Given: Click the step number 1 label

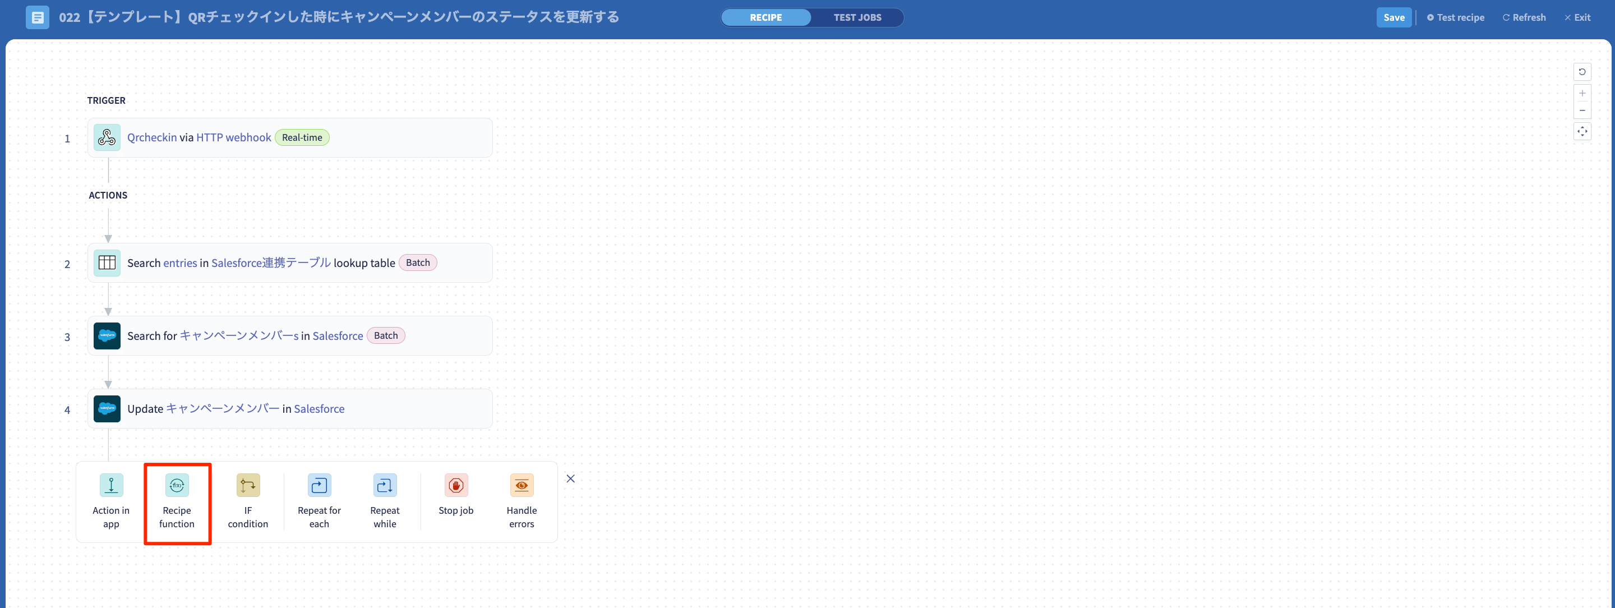Looking at the screenshot, I should tap(67, 139).
